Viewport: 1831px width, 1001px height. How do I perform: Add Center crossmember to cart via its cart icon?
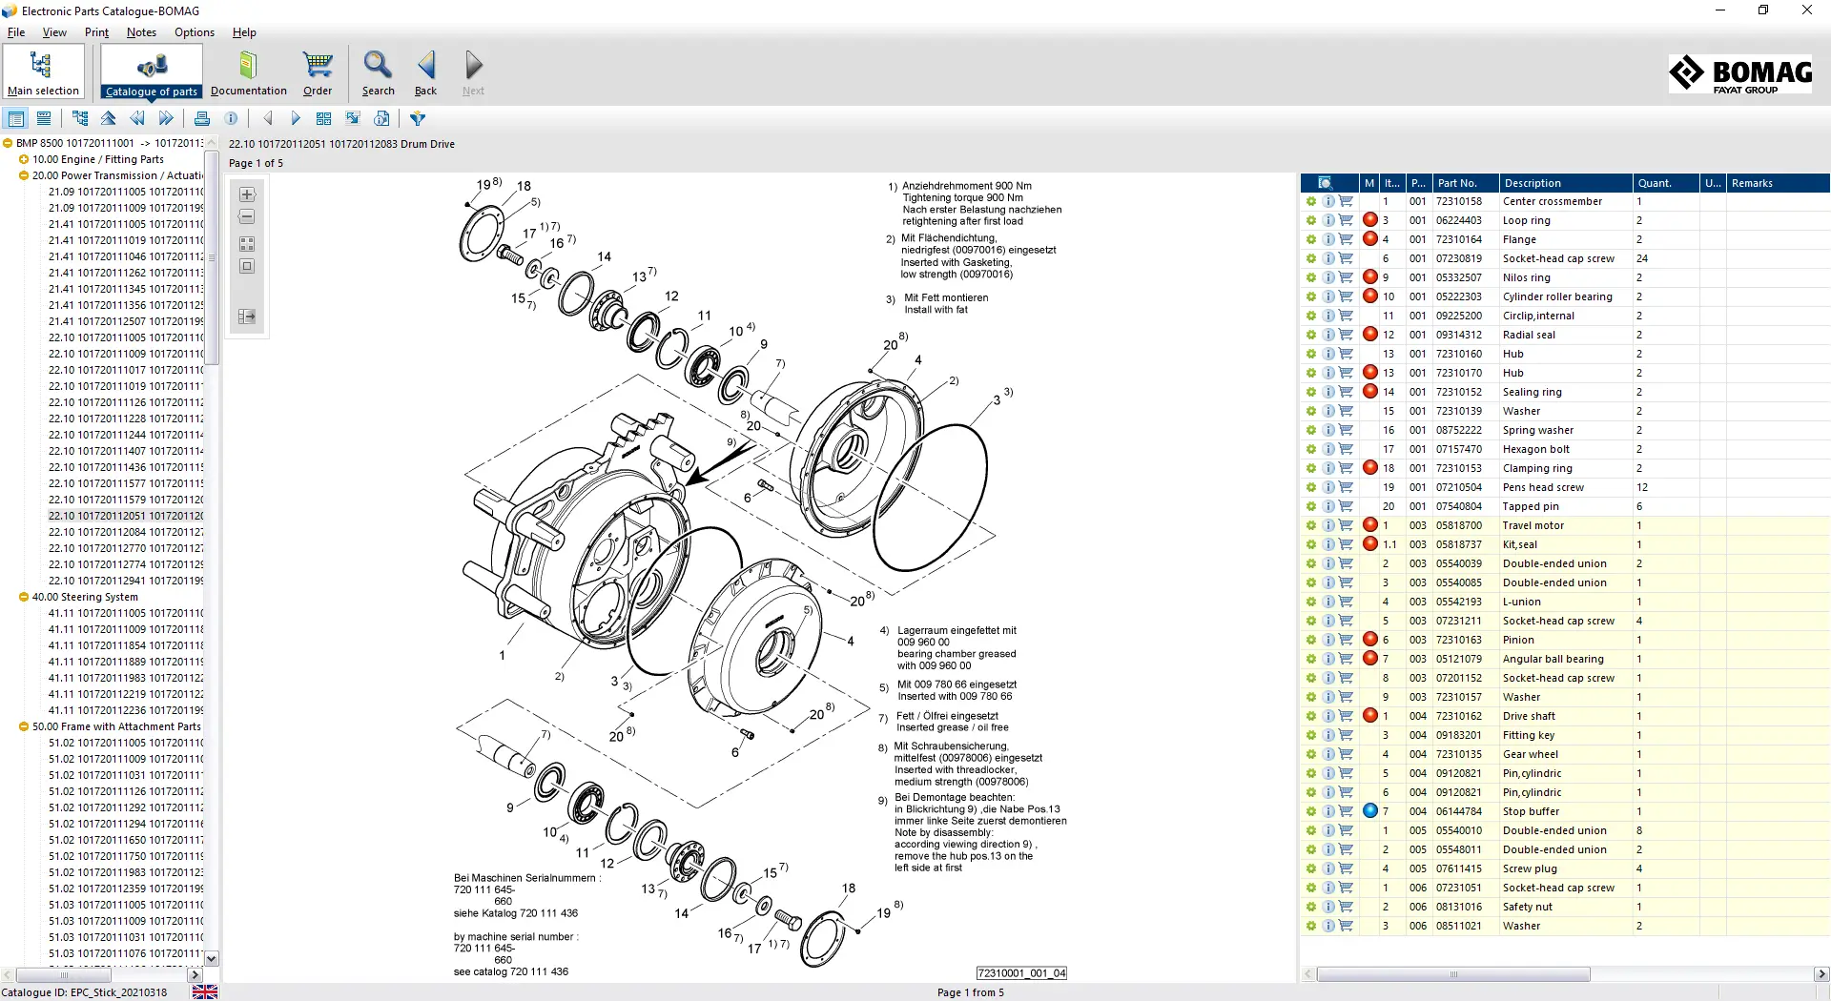1346,201
